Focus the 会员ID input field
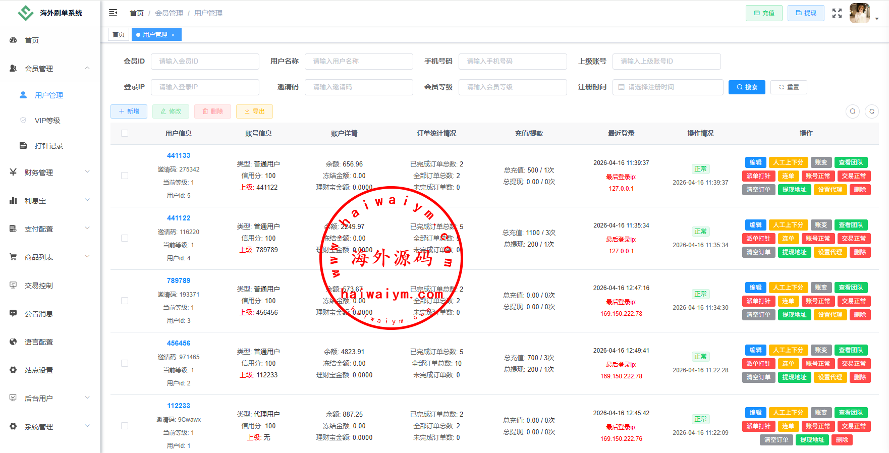Viewport: 889px width, 453px height. 205,62
